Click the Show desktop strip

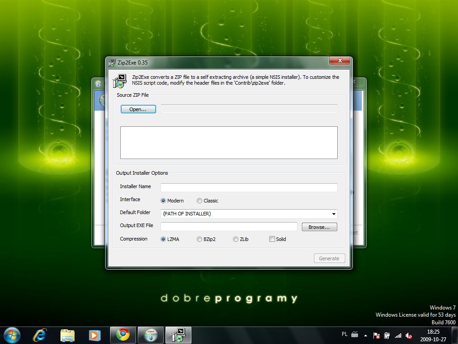pyautogui.click(x=455, y=335)
